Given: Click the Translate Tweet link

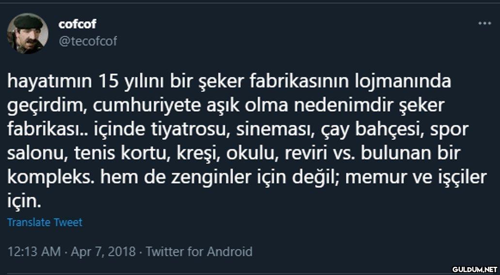Looking at the screenshot, I should (x=45, y=222).
